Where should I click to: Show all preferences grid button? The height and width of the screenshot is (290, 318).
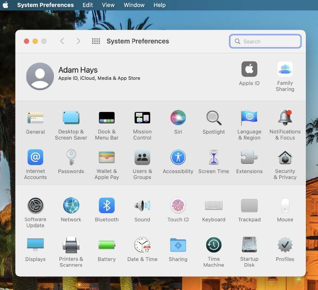tap(96, 41)
